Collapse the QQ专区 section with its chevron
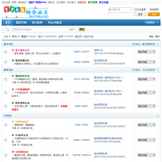 [157, 116]
